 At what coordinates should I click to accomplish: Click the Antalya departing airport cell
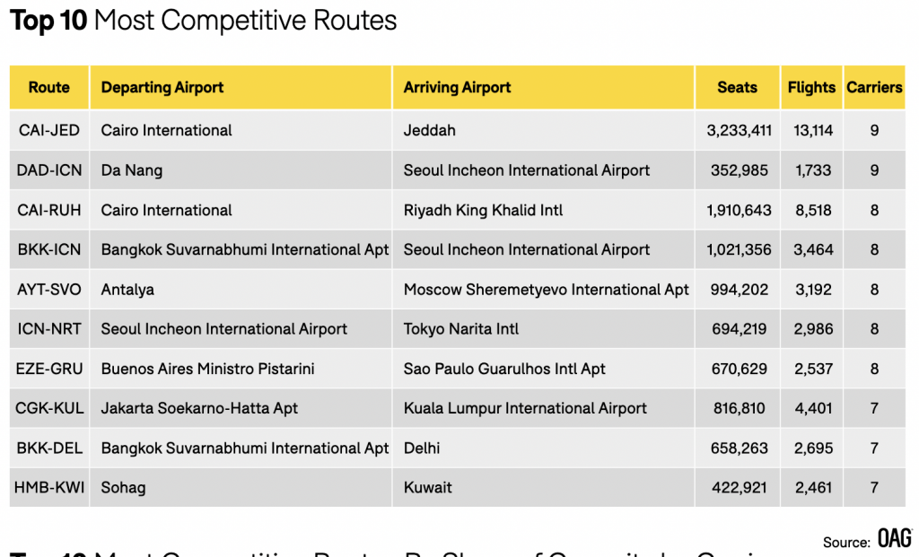point(127,290)
